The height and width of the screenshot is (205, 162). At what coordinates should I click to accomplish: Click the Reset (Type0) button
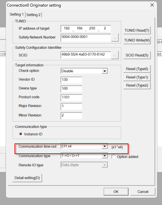pyautogui.click(x=137, y=69)
